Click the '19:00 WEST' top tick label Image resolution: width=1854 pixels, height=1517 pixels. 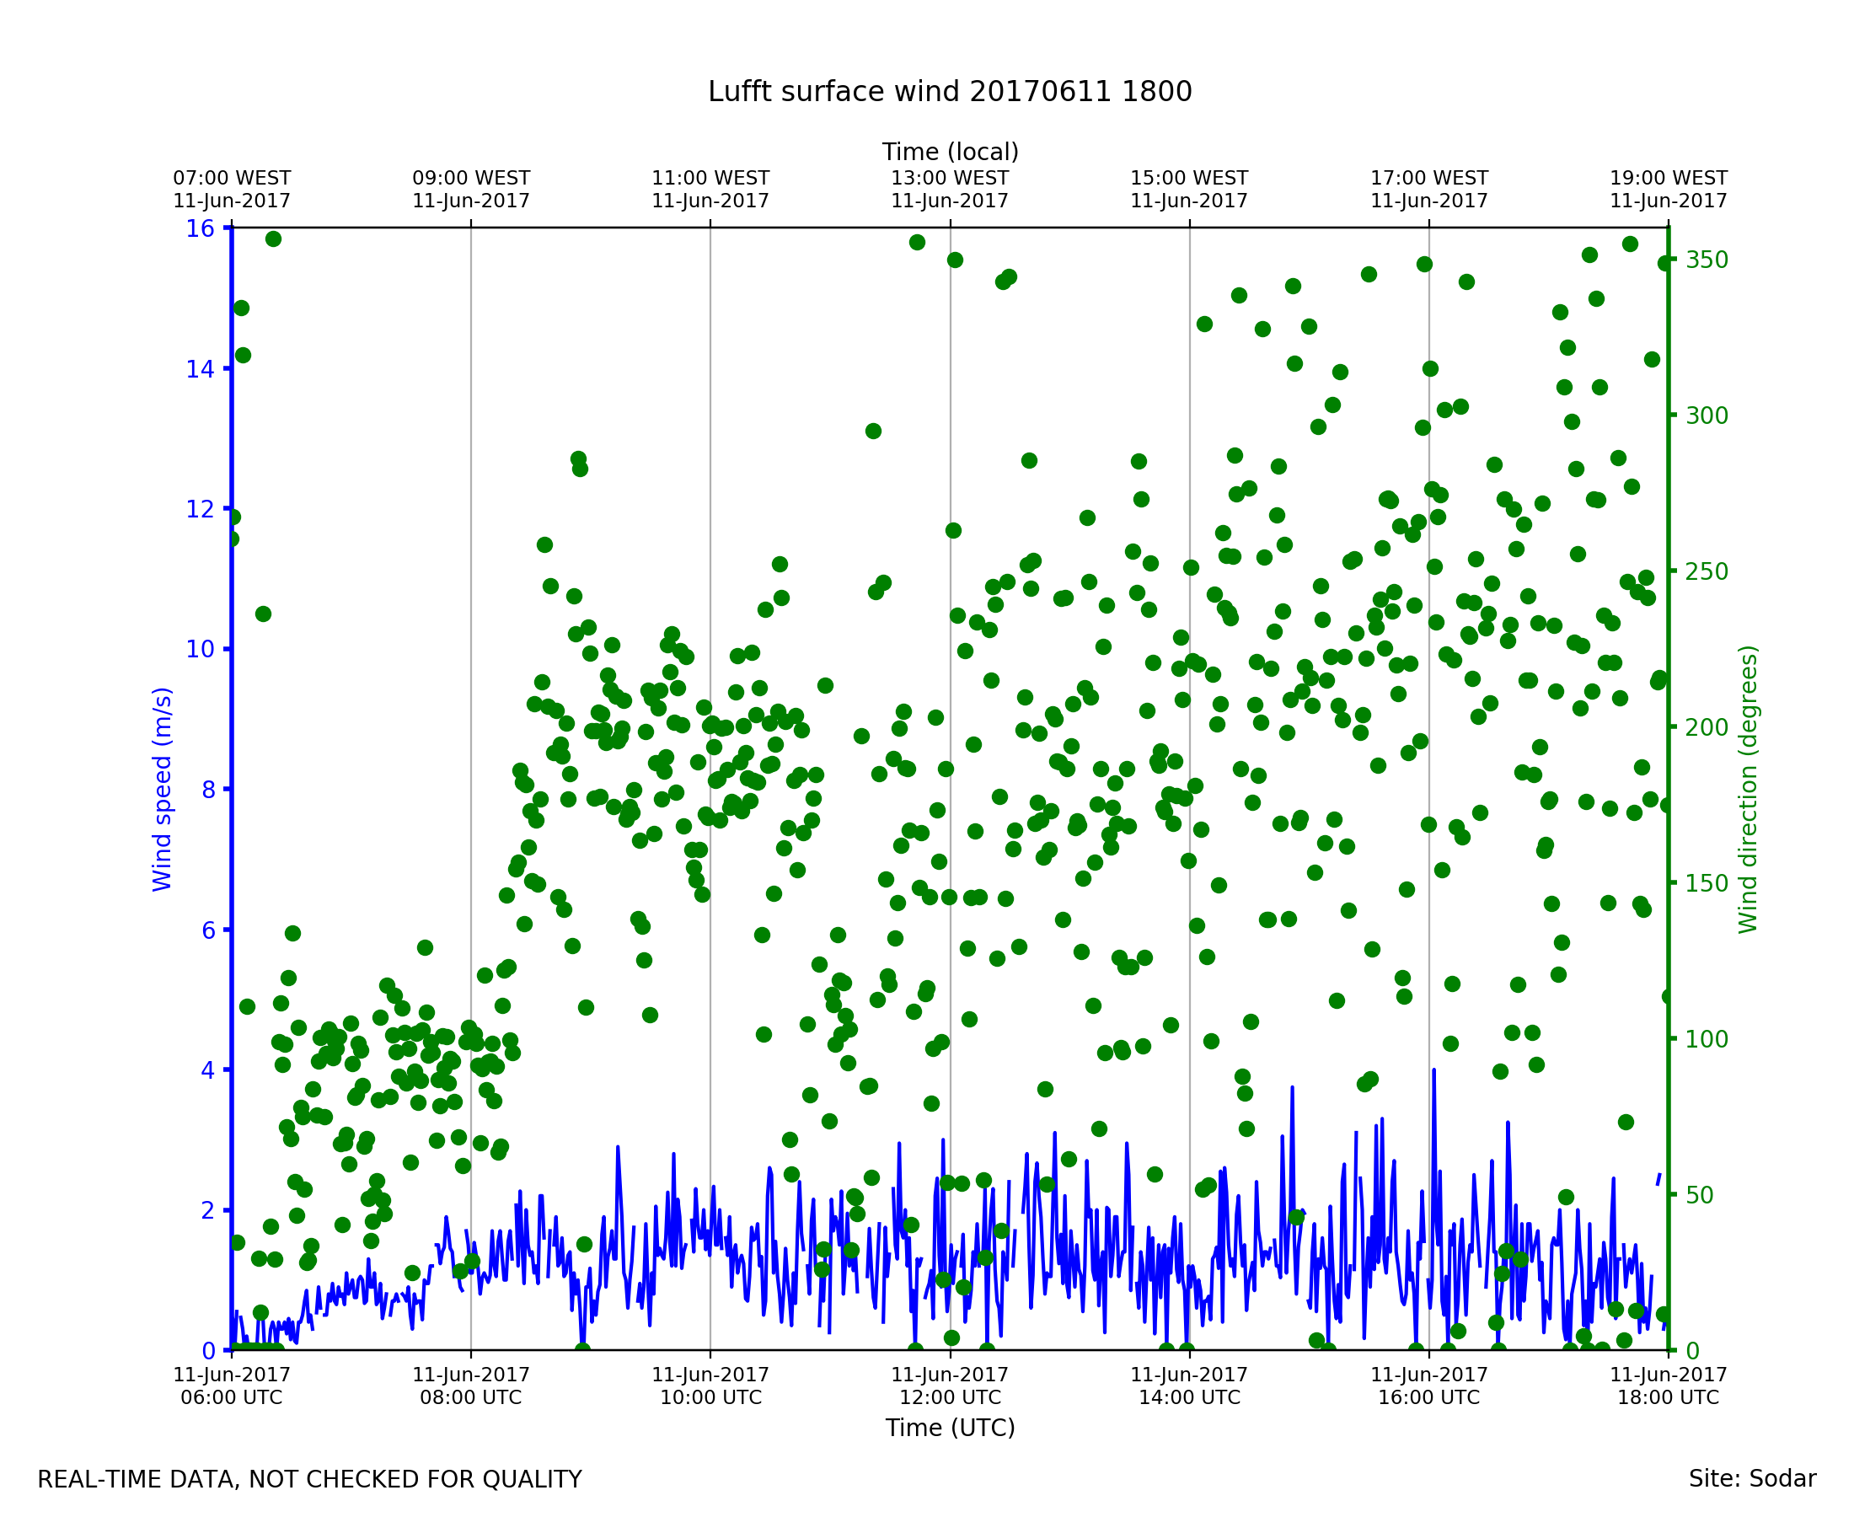[1668, 179]
